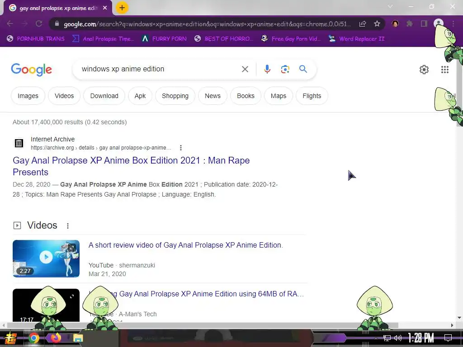
Task: Click the About 17,400,000 results text
Action: 70,122
